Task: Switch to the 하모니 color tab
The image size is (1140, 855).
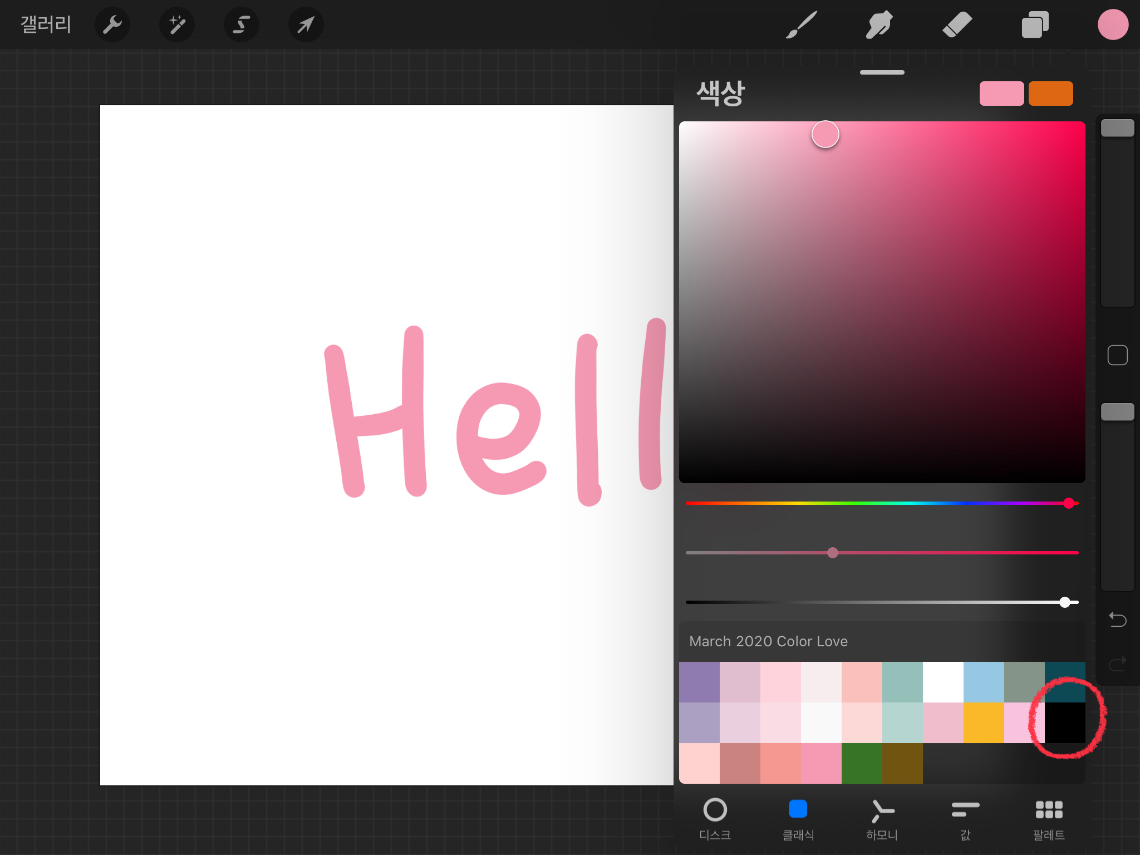Action: (882, 818)
